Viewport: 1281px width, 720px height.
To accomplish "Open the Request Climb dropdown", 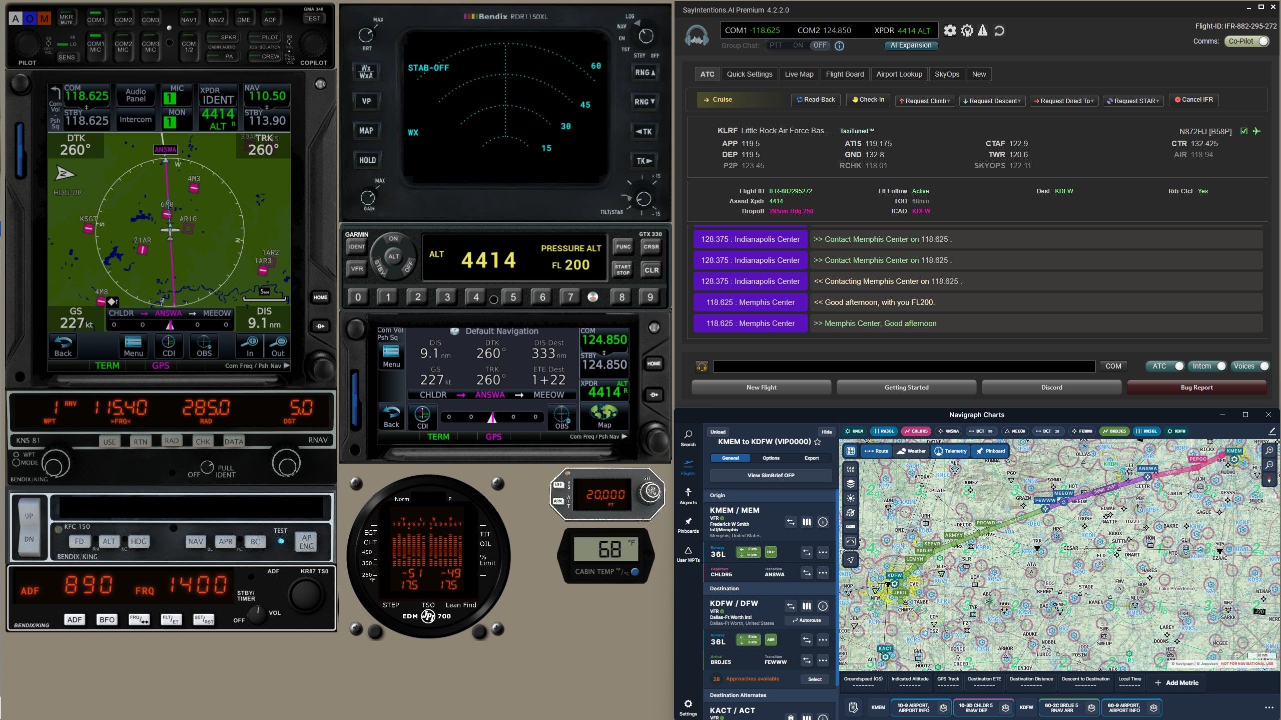I will pyautogui.click(x=925, y=101).
